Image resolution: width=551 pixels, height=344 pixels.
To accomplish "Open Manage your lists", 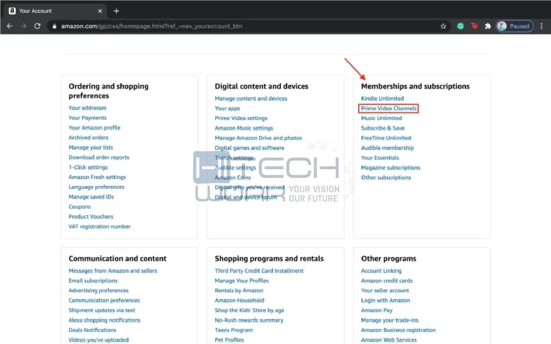I will click(90, 147).
